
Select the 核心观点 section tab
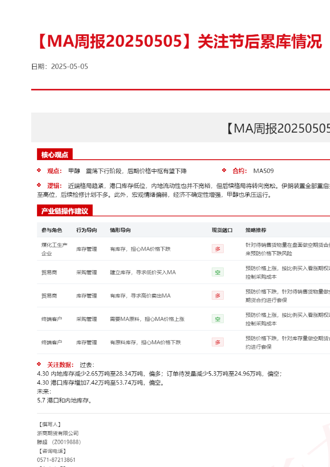point(55,155)
